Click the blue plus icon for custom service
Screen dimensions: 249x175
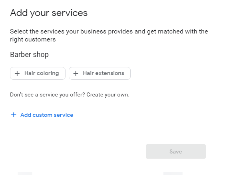(x=14, y=115)
